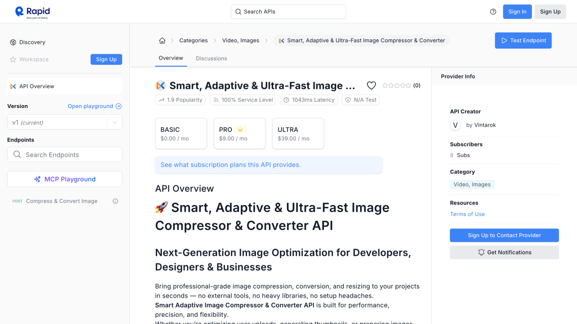This screenshot has height=324, width=577.
Task: Select the BASIC plan card
Action: [x=181, y=133]
